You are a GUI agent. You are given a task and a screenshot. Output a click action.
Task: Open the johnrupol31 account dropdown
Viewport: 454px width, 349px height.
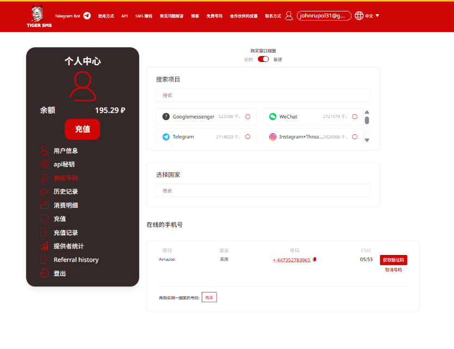click(x=324, y=16)
